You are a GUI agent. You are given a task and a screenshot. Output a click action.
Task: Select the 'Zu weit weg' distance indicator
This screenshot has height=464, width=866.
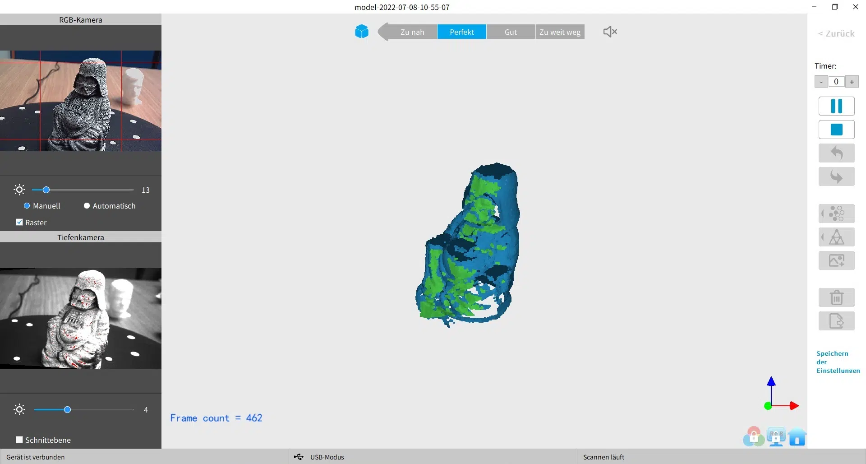coord(560,32)
